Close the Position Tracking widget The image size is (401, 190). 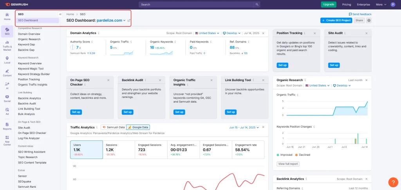(x=315, y=33)
